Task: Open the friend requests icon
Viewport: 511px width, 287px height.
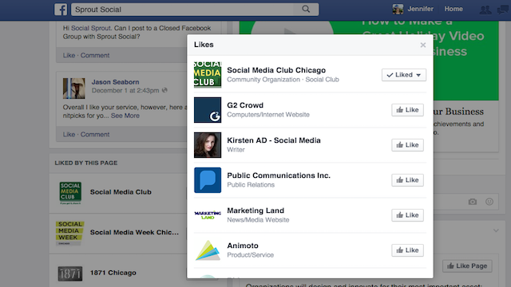Action: pos(485,10)
